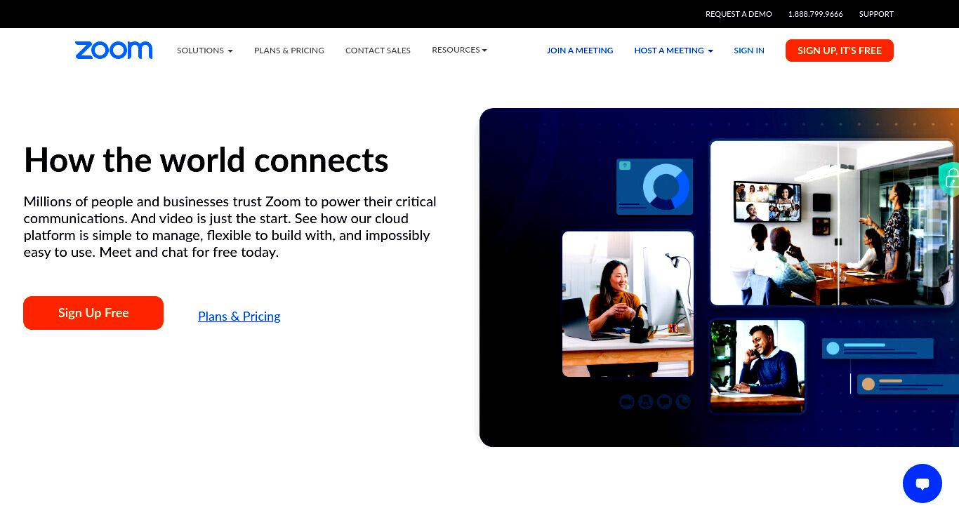959x520 pixels.
Task: Expand the Host a Meeting dropdown
Action: pyautogui.click(x=673, y=51)
